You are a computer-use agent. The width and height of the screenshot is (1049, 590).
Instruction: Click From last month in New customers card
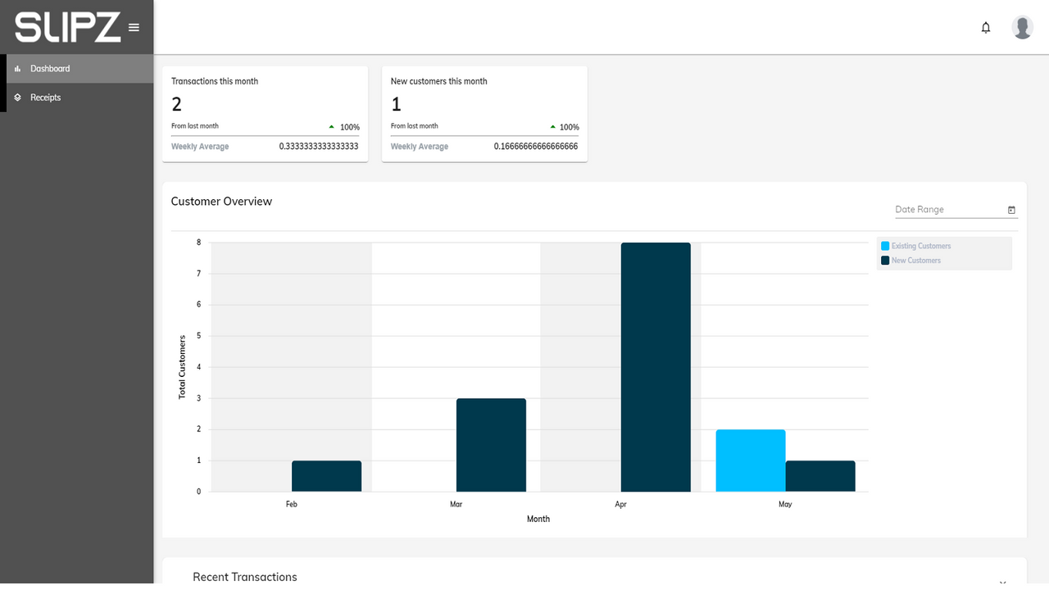pyautogui.click(x=415, y=126)
